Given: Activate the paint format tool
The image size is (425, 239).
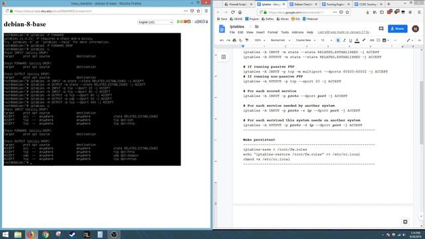Looking at the screenshot, I should tap(247, 40).
